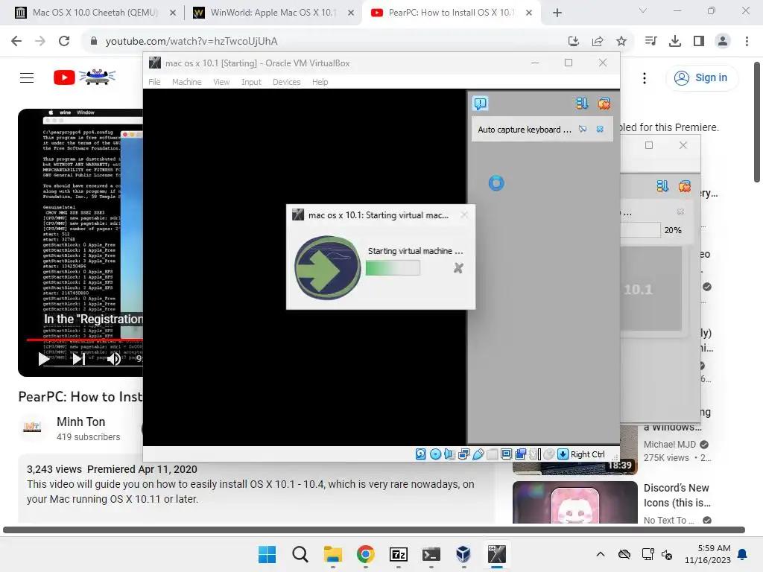Go back in Chrome
Image resolution: width=763 pixels, height=572 pixels.
click(x=16, y=41)
